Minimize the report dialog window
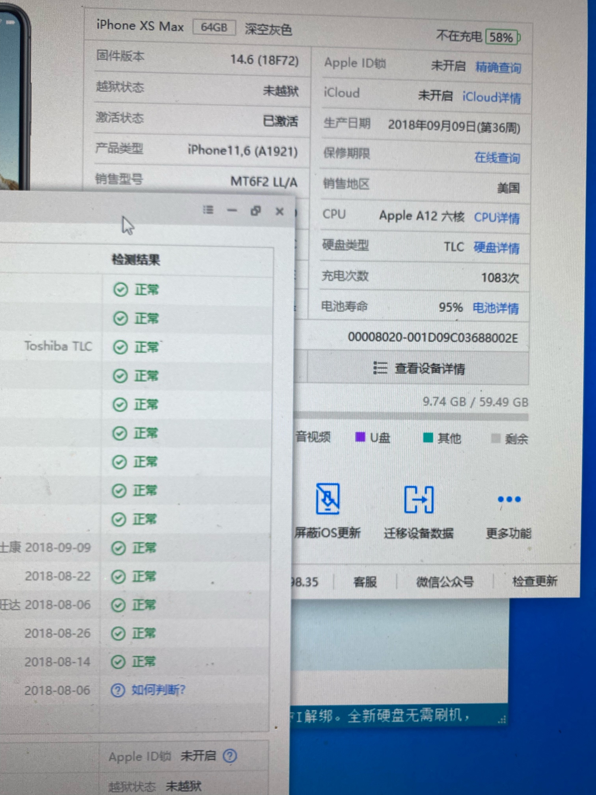The height and width of the screenshot is (795, 596). 232,211
